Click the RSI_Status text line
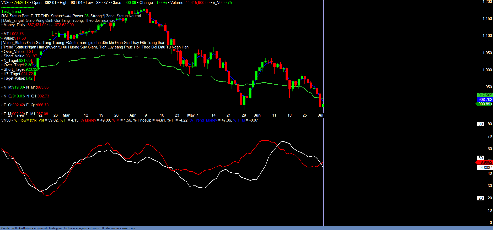Image resolution: width=493 pixels, height=230 pixels. click(71, 16)
